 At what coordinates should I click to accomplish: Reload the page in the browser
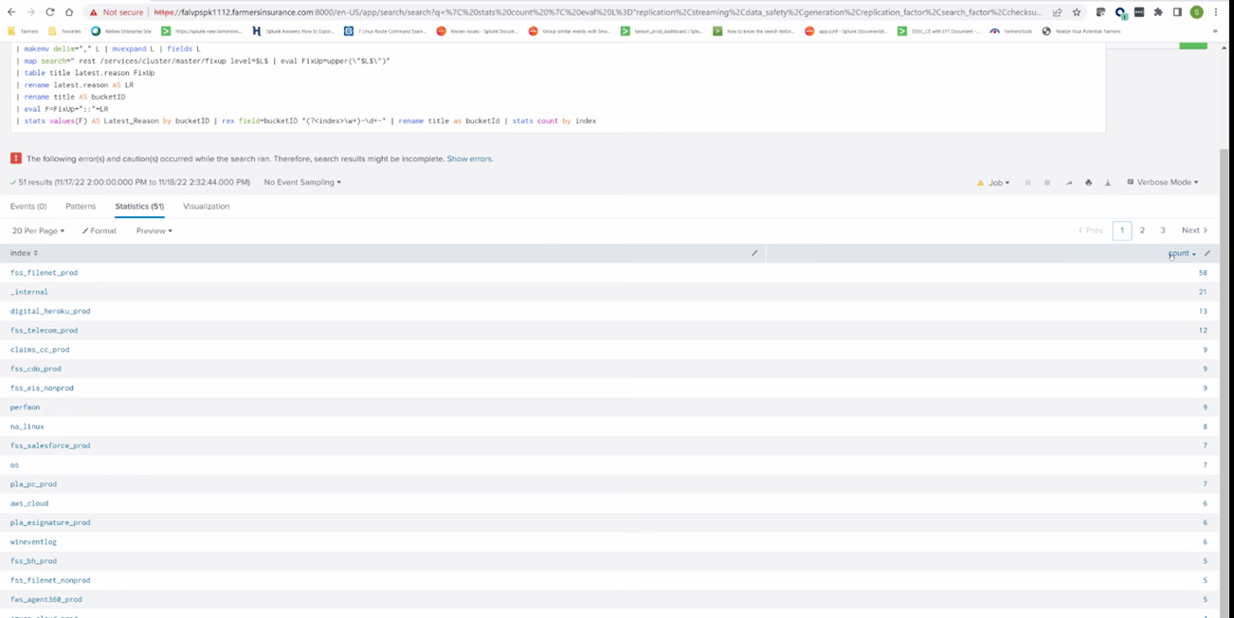(50, 12)
